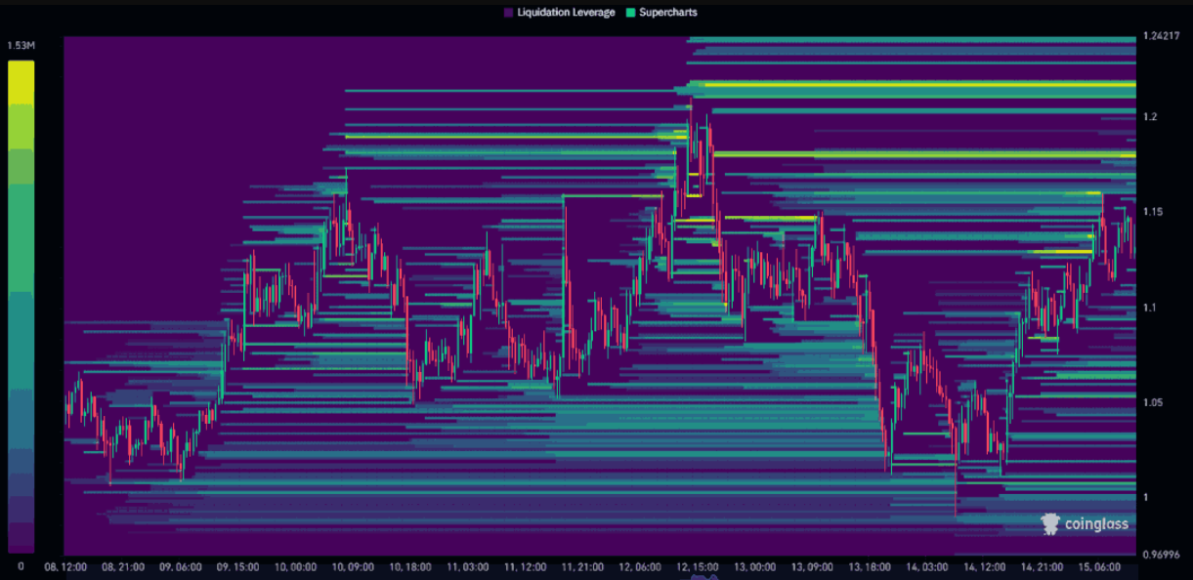Click the 14, 03:00 time axis label
This screenshot has width=1193, height=580.
(927, 566)
